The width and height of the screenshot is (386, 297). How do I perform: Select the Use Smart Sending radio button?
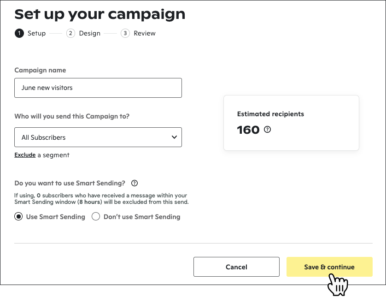[x=19, y=217]
